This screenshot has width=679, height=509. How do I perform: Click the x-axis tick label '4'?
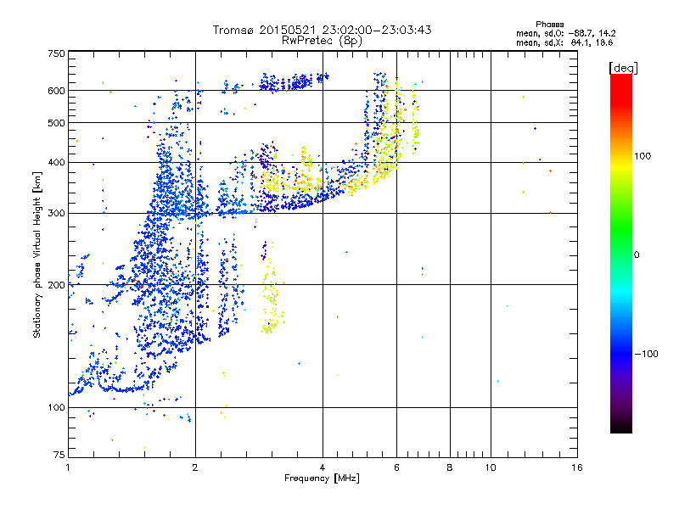(x=323, y=467)
